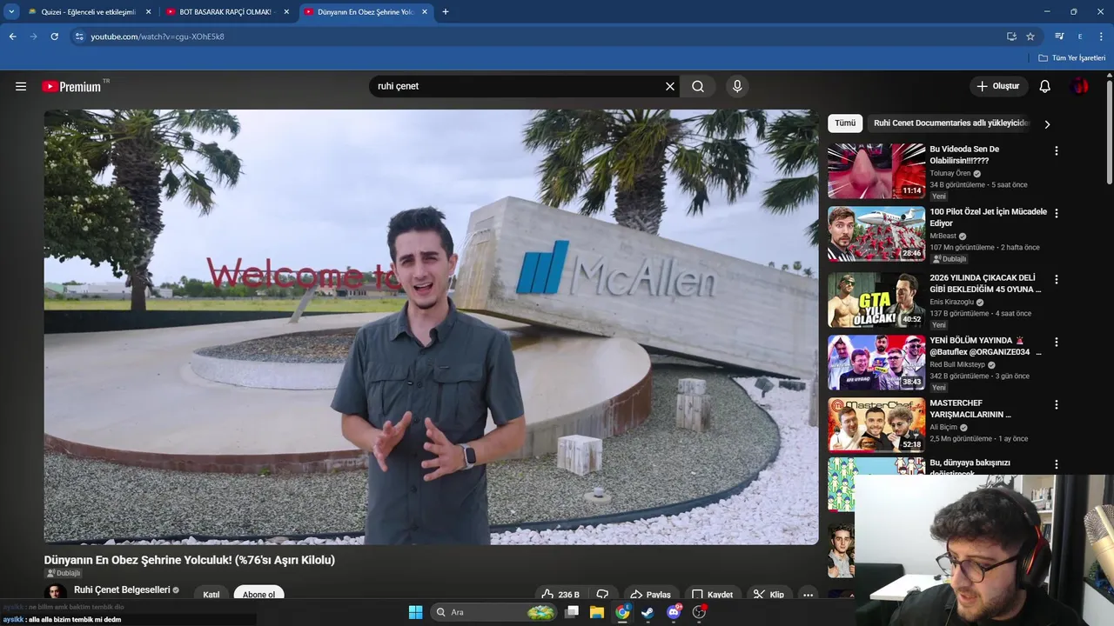The image size is (1114, 626).
Task: Dislike the video
Action: (x=602, y=595)
